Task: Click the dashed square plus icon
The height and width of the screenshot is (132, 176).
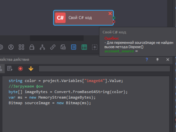Action: click(x=95, y=47)
